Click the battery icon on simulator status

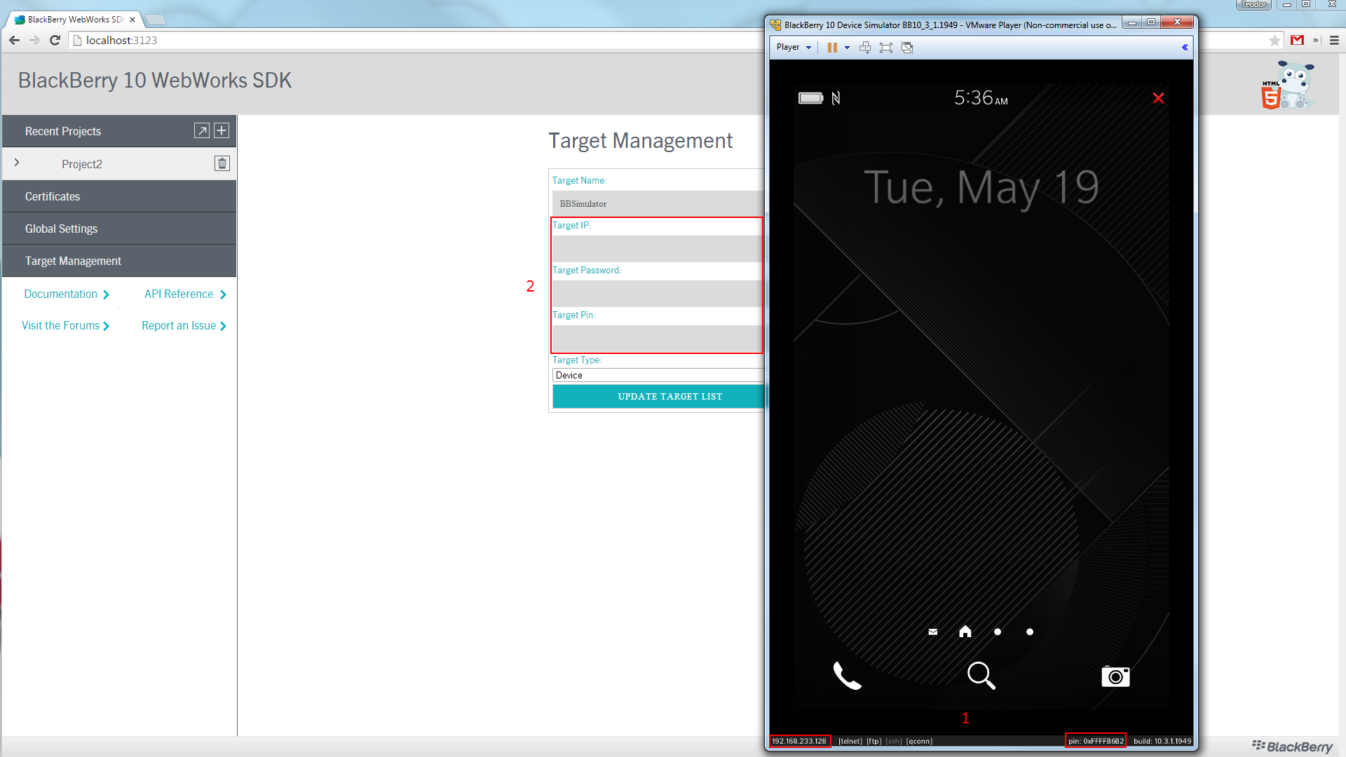(811, 98)
